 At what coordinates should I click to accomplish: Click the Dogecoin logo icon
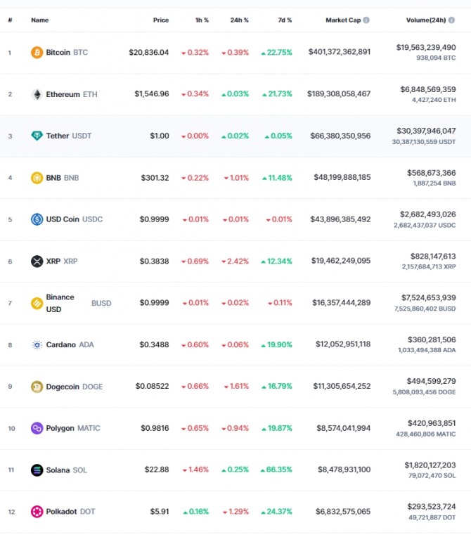[x=37, y=387]
